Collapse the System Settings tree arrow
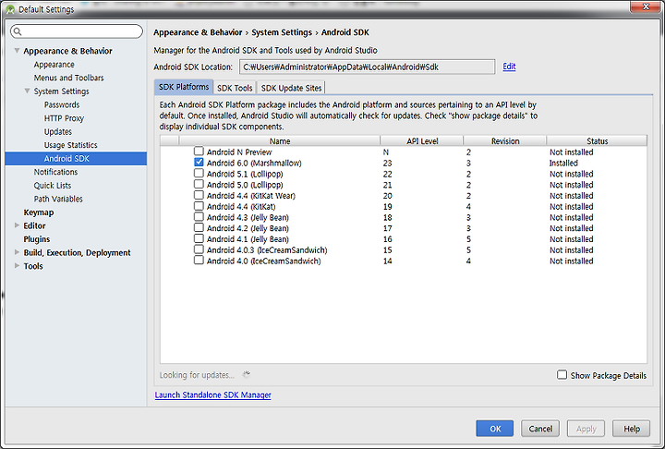The height and width of the screenshot is (449, 665). [x=27, y=91]
